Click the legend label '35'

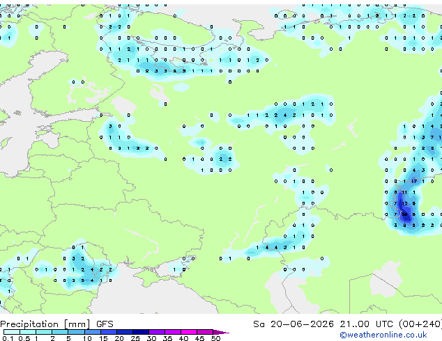[x=167, y=338]
